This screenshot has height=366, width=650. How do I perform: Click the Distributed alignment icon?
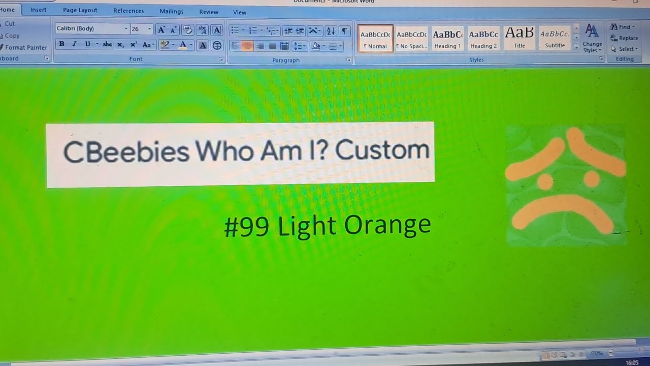(x=284, y=46)
